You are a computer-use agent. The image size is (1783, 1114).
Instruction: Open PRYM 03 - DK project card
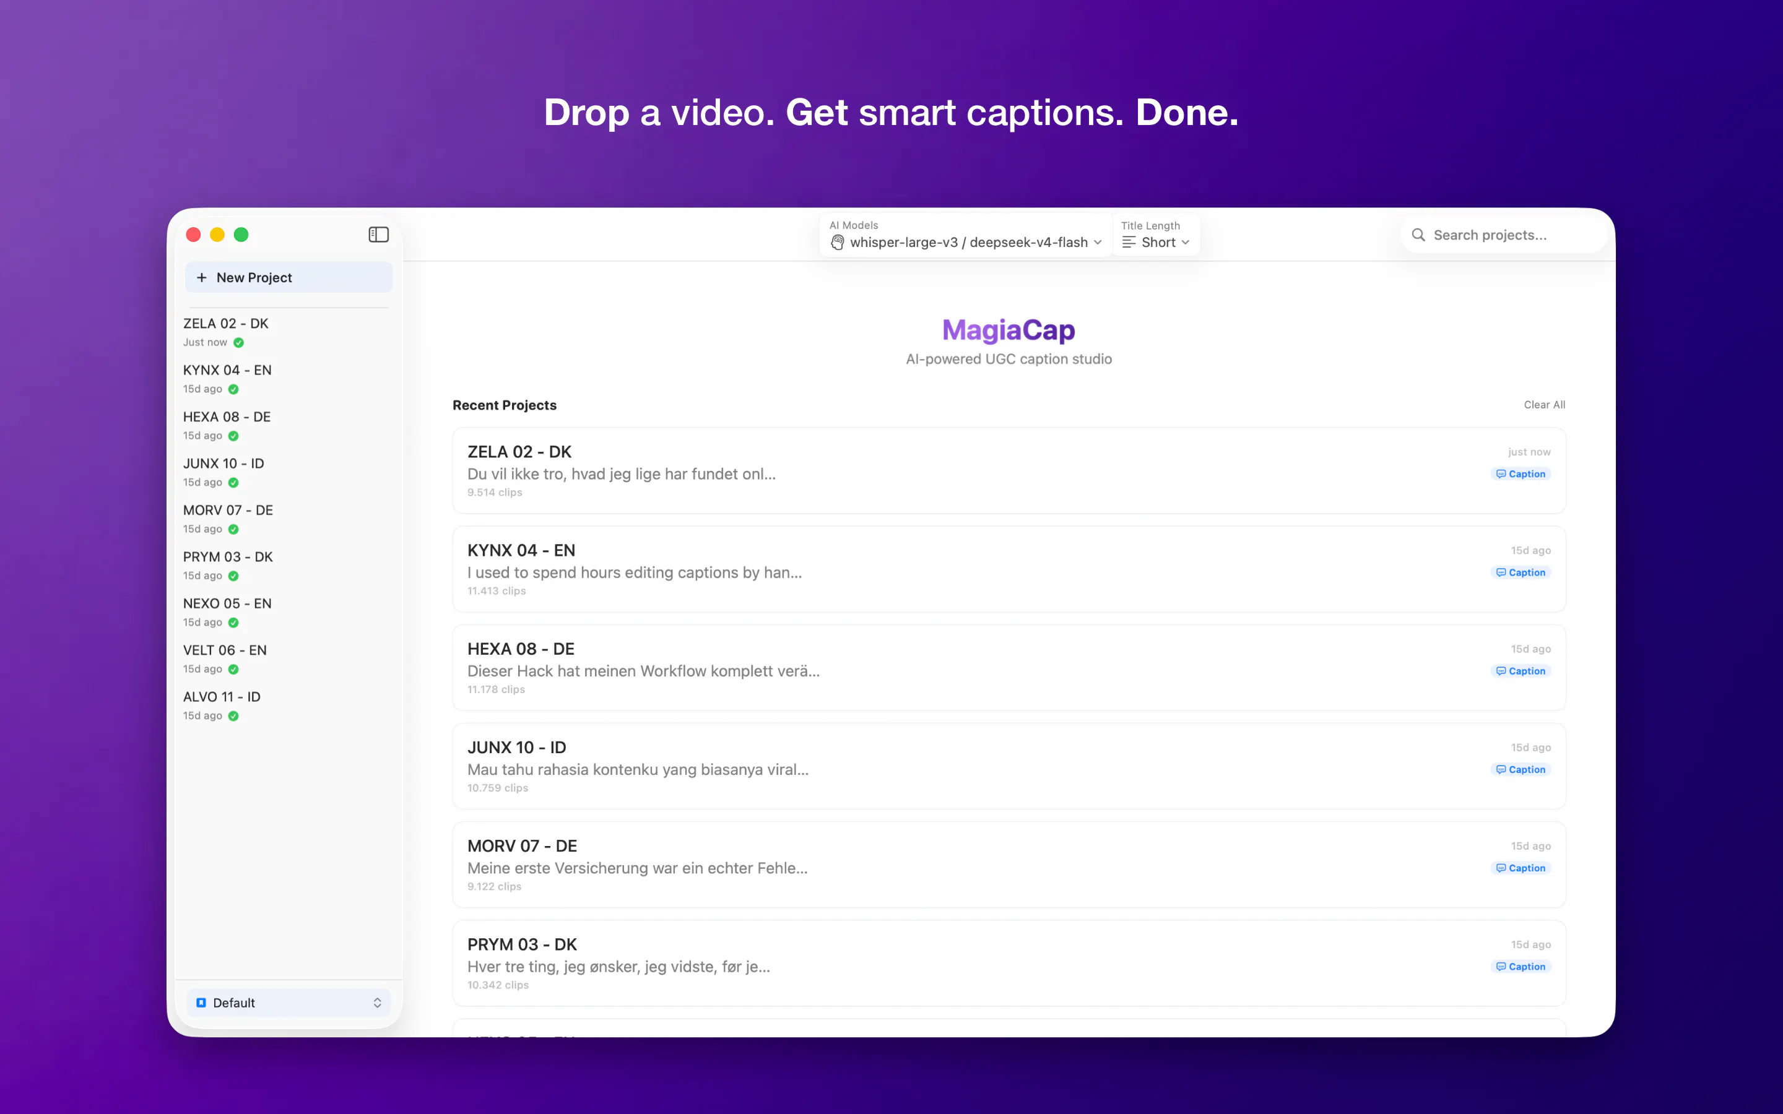coord(1009,964)
